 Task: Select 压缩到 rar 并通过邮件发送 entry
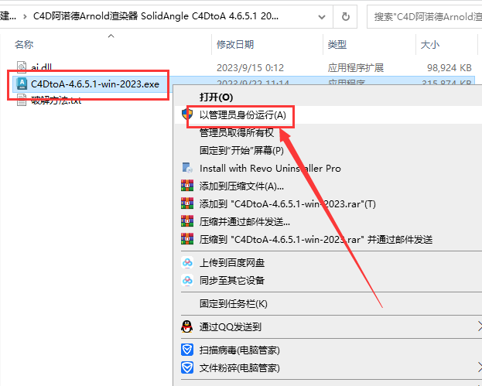click(x=316, y=239)
